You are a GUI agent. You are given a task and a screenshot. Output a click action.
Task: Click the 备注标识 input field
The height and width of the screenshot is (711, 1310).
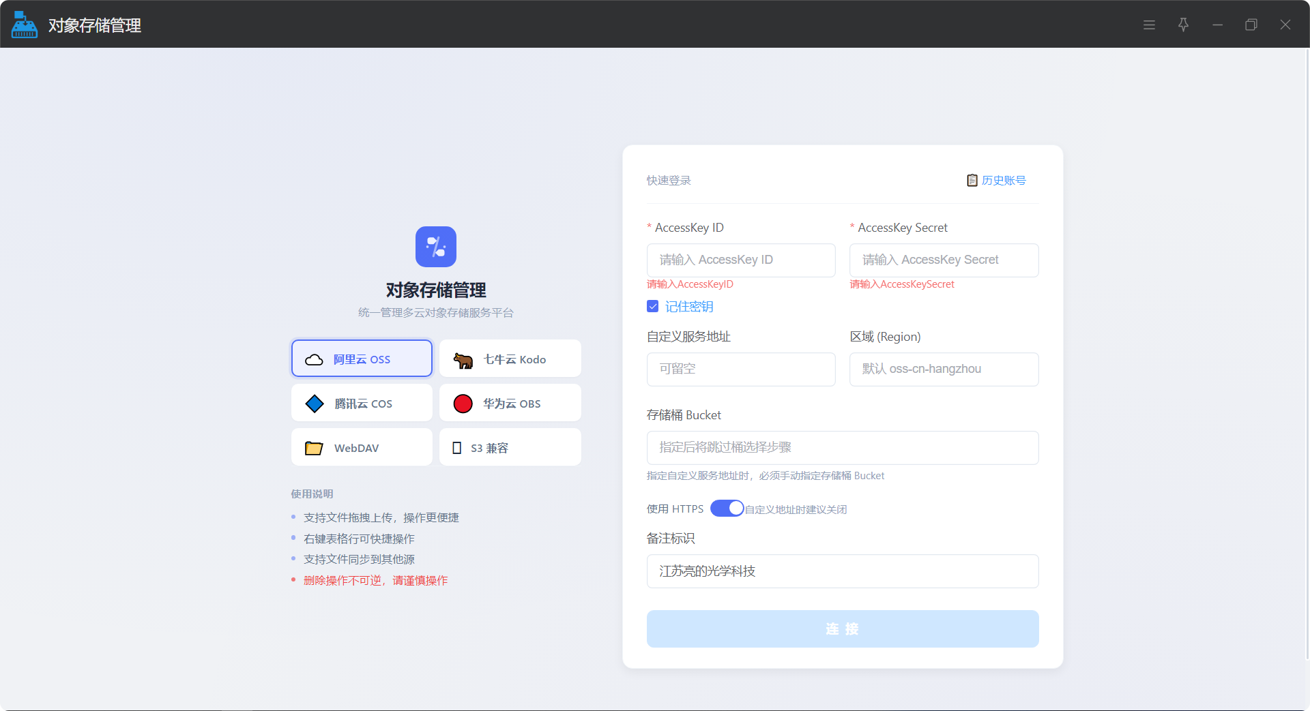click(x=843, y=571)
